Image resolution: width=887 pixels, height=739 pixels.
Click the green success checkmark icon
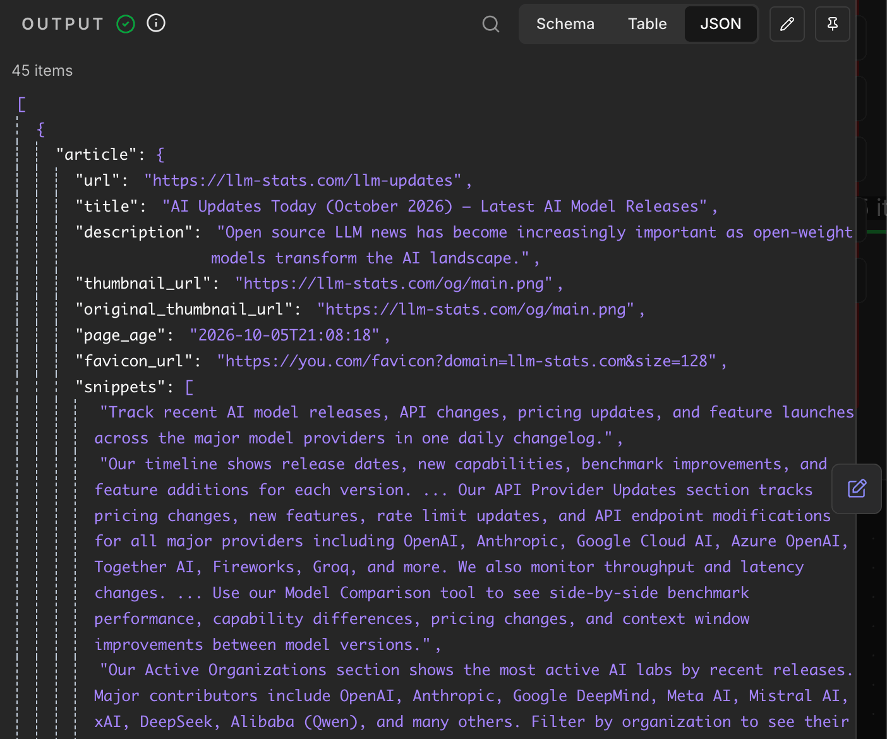click(x=126, y=24)
